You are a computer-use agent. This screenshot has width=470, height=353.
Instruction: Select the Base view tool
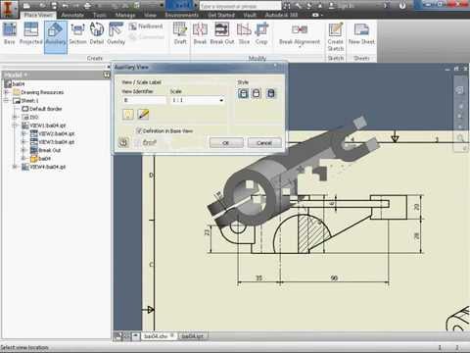click(10, 33)
